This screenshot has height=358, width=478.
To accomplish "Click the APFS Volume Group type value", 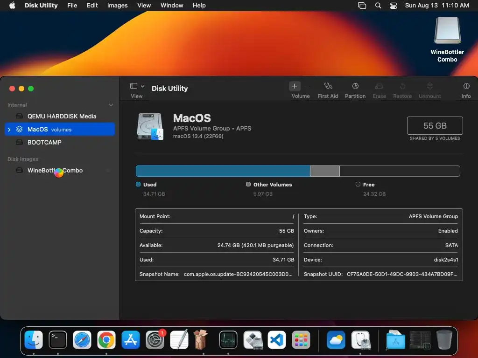I will click(x=433, y=216).
